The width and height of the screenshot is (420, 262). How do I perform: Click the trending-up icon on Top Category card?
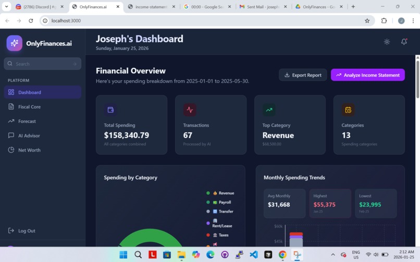[x=269, y=110]
